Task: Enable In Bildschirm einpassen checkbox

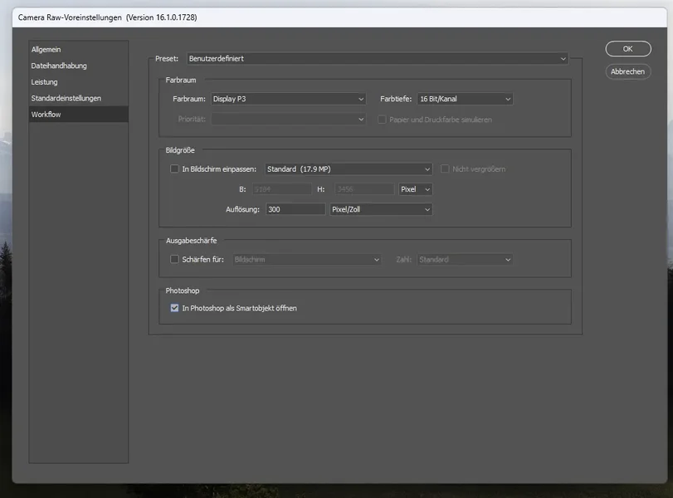Action: coord(174,169)
